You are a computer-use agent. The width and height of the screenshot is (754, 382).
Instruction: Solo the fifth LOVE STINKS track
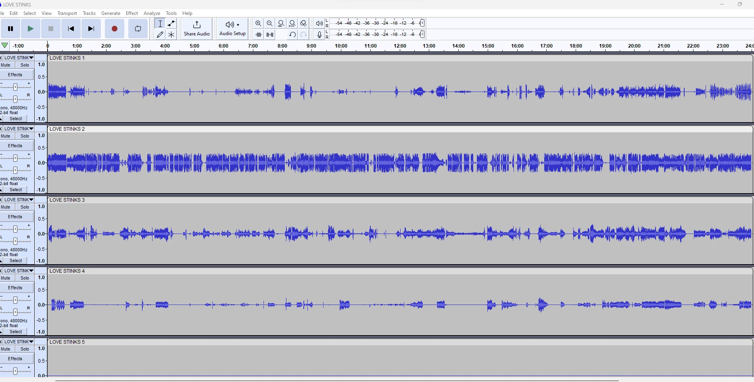coord(25,349)
